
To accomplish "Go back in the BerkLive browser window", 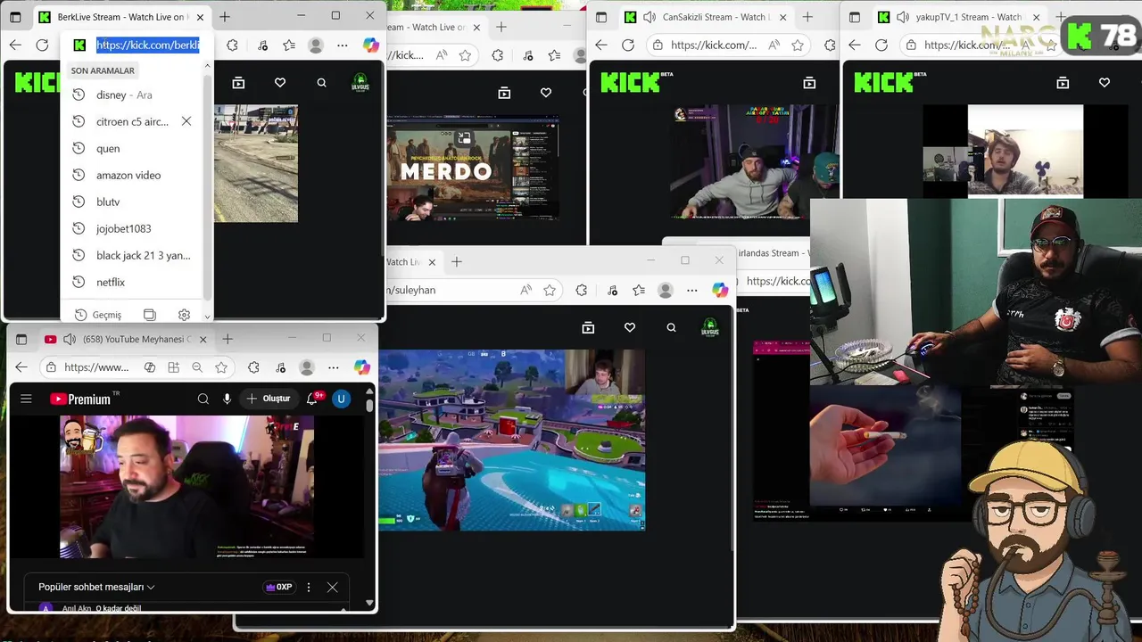I will tap(15, 45).
